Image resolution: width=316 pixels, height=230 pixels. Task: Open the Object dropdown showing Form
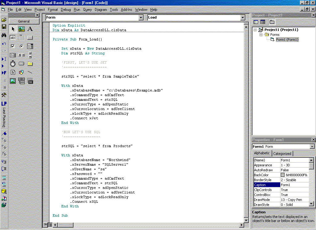(x=141, y=18)
